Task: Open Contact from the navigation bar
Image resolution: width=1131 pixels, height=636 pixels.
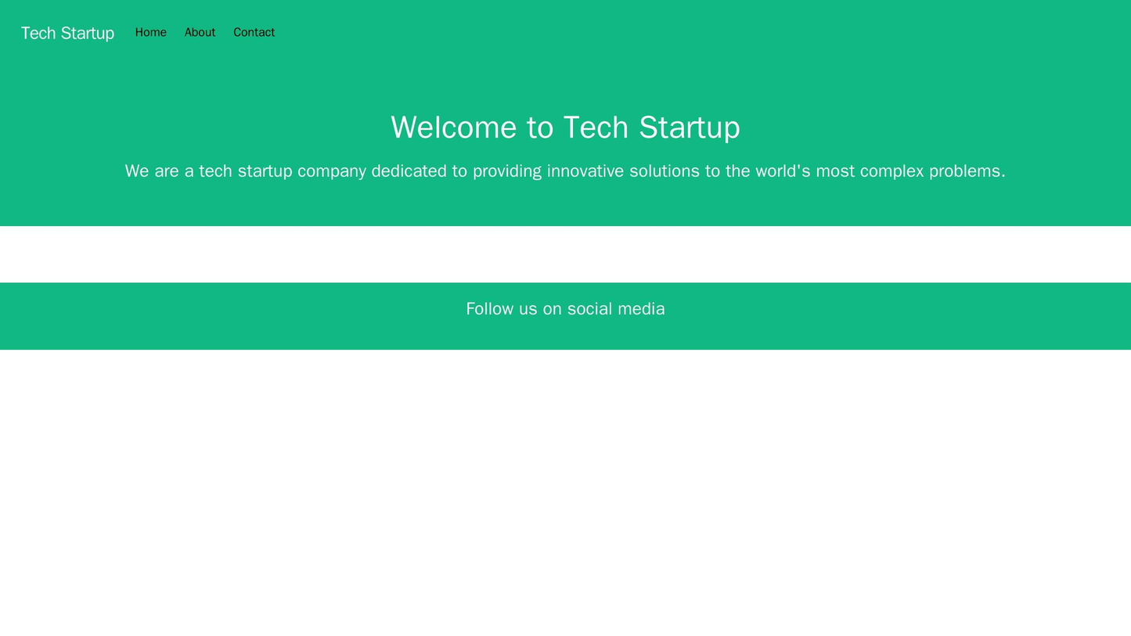Action: [x=254, y=32]
